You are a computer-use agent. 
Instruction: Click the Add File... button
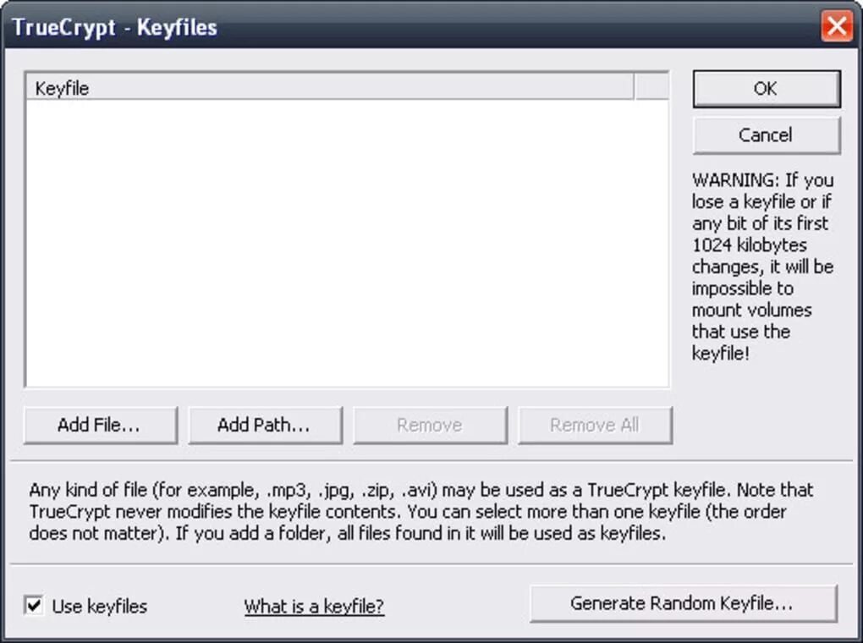pos(100,425)
